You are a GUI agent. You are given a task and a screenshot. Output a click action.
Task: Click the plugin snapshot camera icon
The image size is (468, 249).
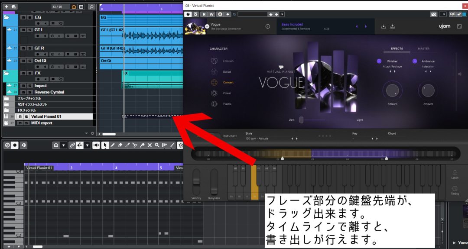tap(434, 14)
